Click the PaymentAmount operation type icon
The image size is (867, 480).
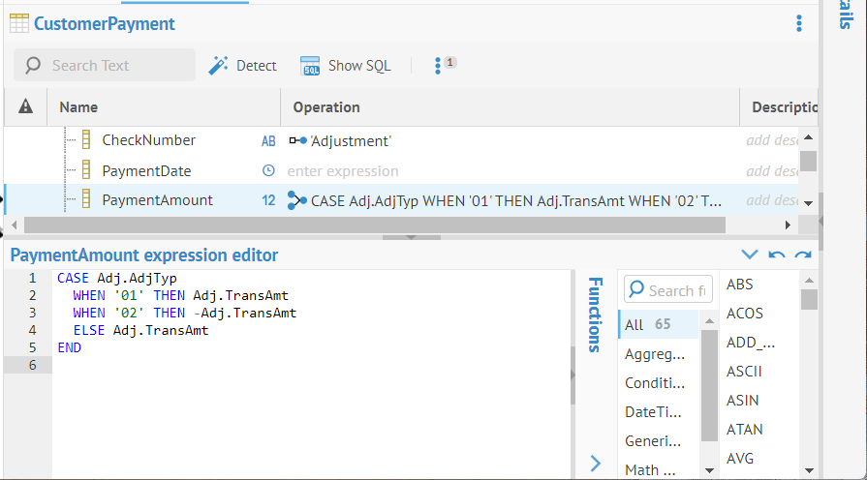click(296, 200)
